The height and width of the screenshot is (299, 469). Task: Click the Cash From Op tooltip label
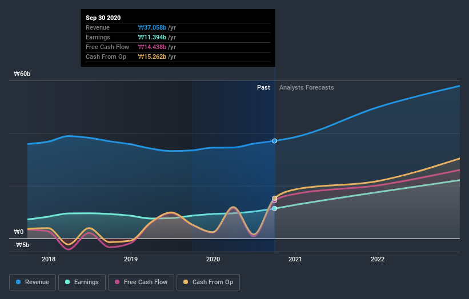tap(106, 56)
